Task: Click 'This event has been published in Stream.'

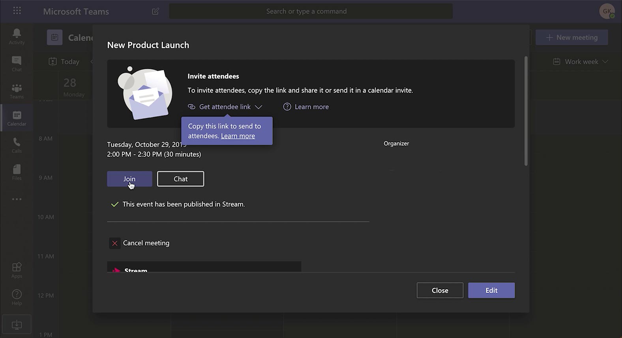Action: (x=184, y=204)
